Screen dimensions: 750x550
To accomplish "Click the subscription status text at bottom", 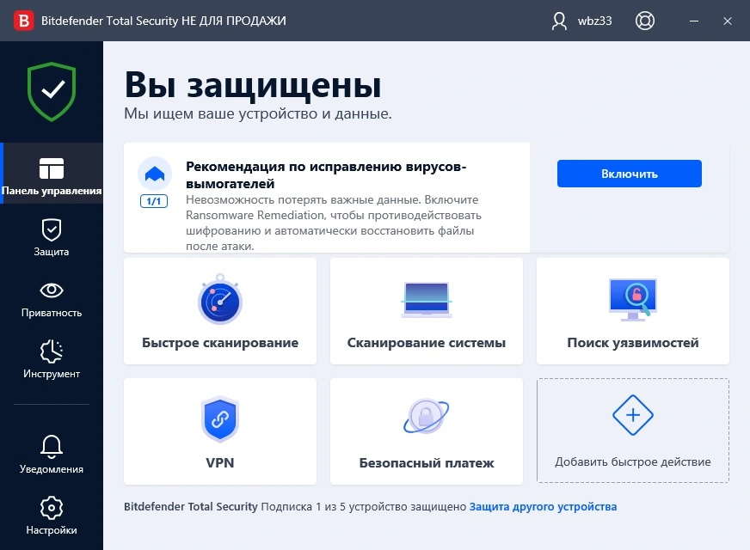I will coord(295,506).
